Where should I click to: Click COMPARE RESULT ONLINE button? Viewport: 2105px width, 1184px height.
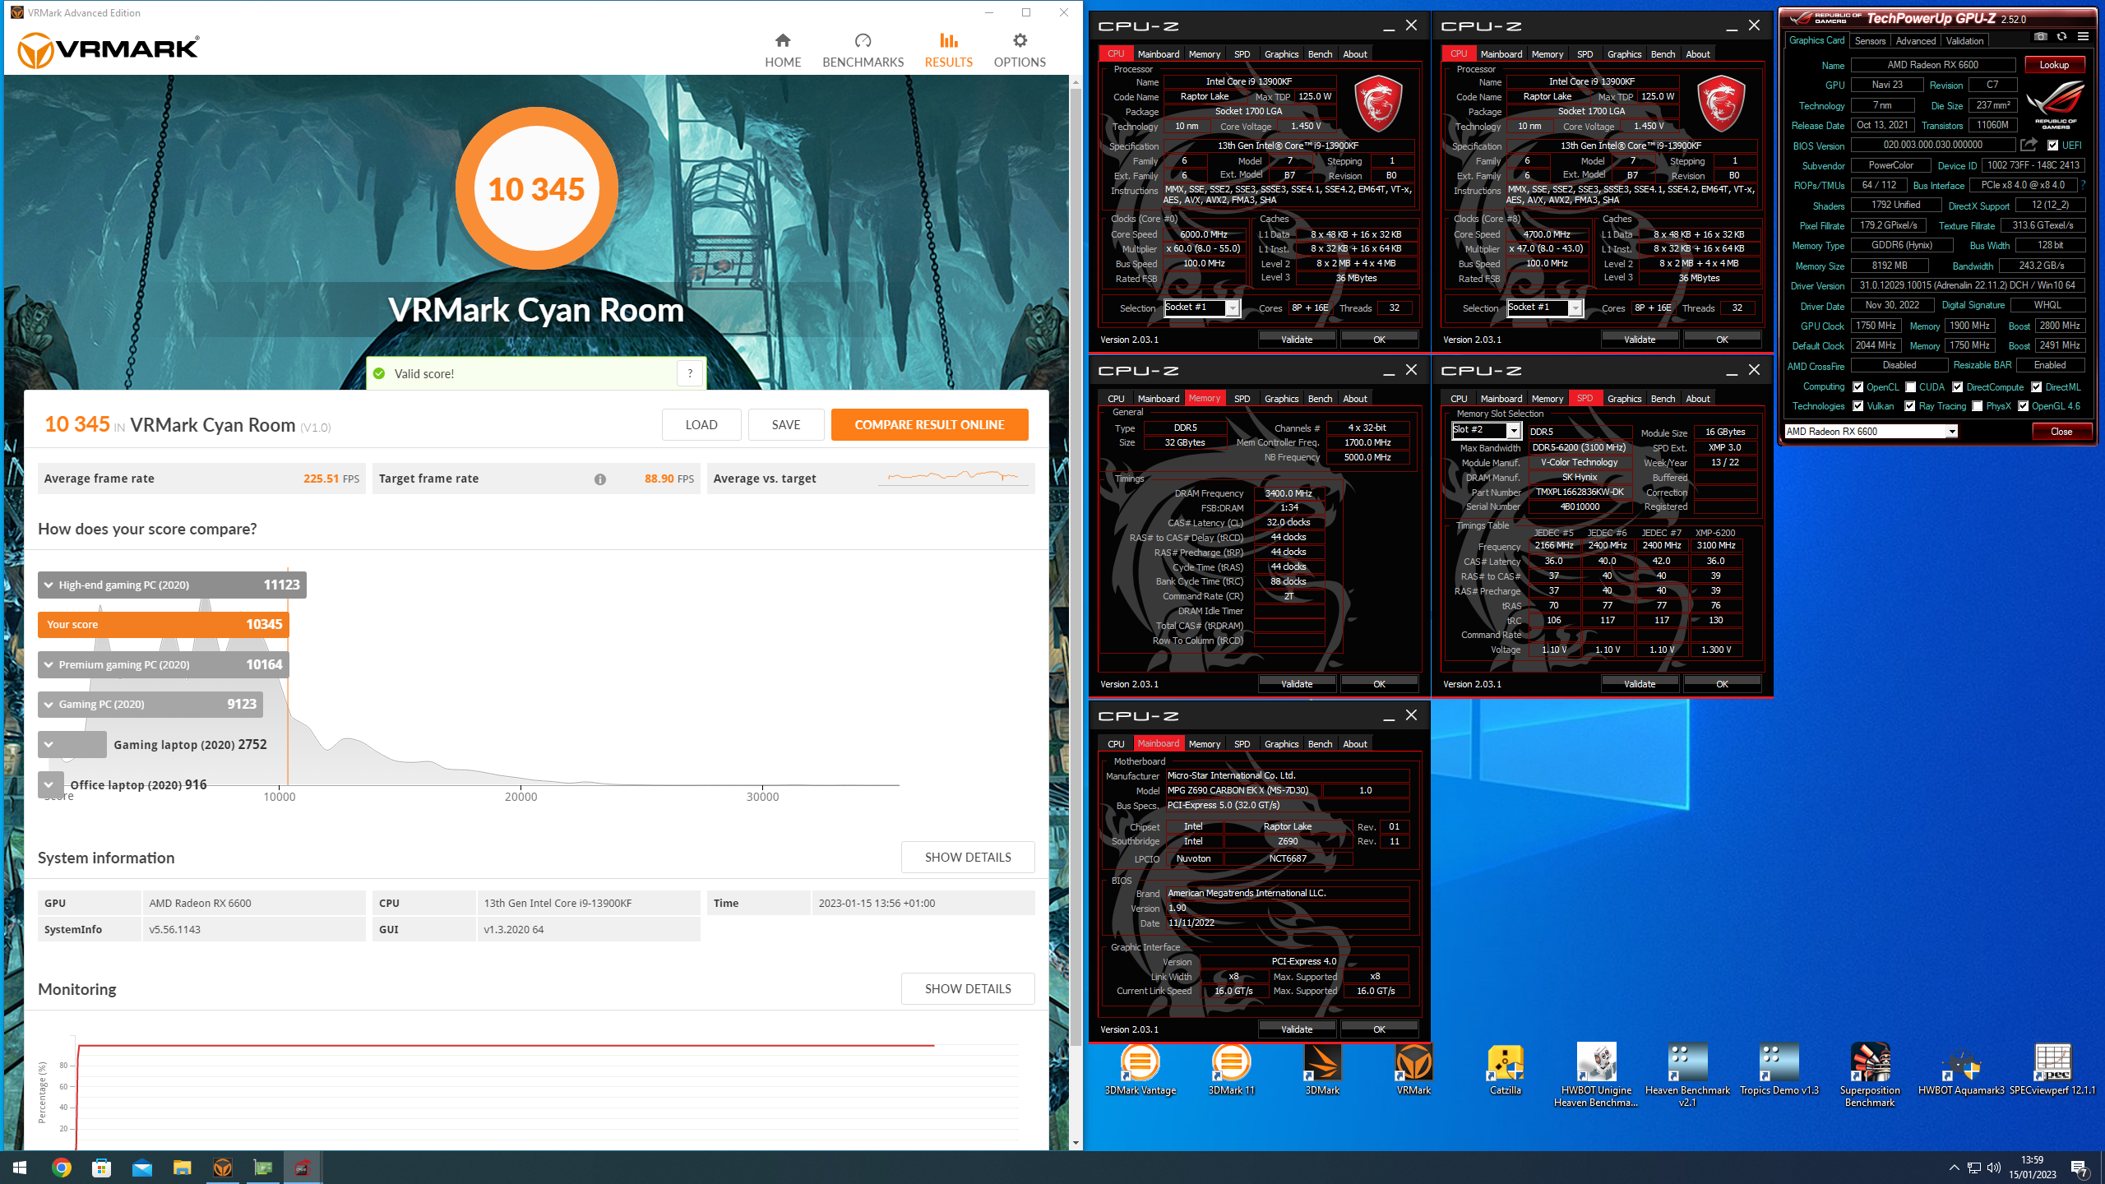tap(929, 425)
